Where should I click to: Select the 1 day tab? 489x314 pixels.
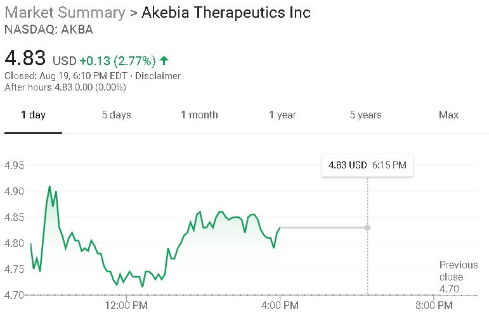33,115
